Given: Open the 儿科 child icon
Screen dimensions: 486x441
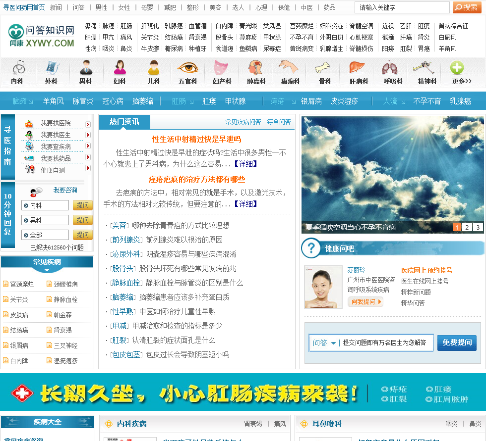Looking at the screenshot, I should (x=154, y=68).
